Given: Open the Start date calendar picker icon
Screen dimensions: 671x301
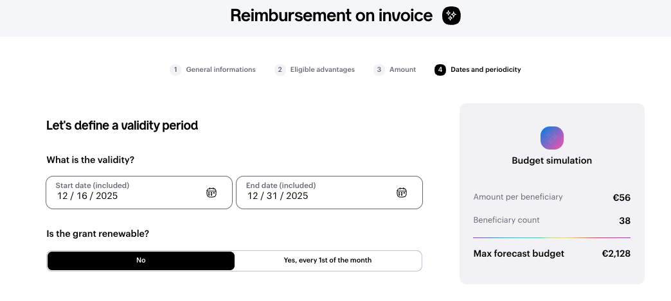Looking at the screenshot, I should [211, 193].
